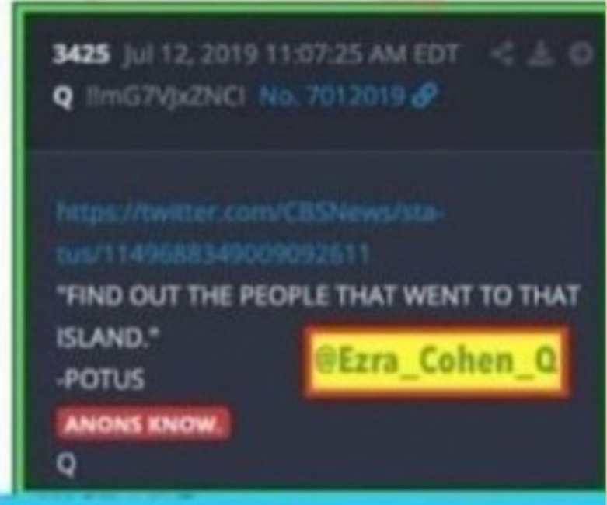Click the chain link icon after No. 7012019
The height and width of the screenshot is (505, 607).
[x=424, y=95]
